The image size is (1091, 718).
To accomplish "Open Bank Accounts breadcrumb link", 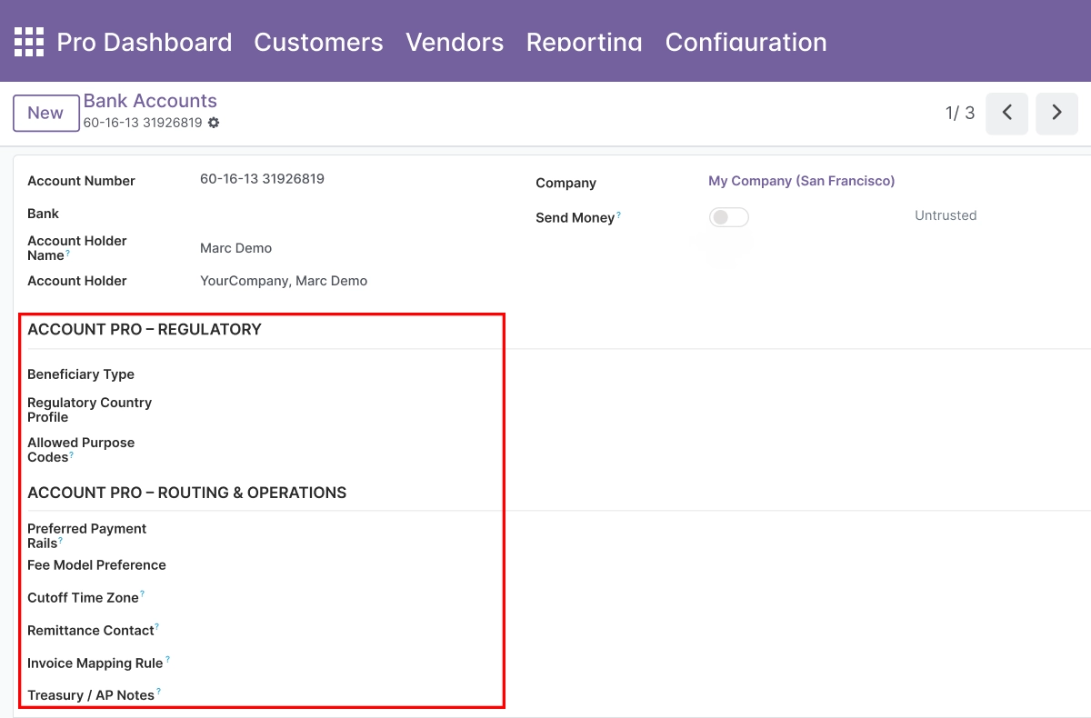I will click(x=150, y=101).
